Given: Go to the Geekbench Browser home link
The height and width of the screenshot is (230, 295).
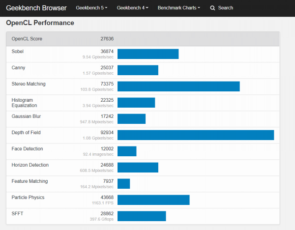Looking at the screenshot, I should [x=37, y=8].
